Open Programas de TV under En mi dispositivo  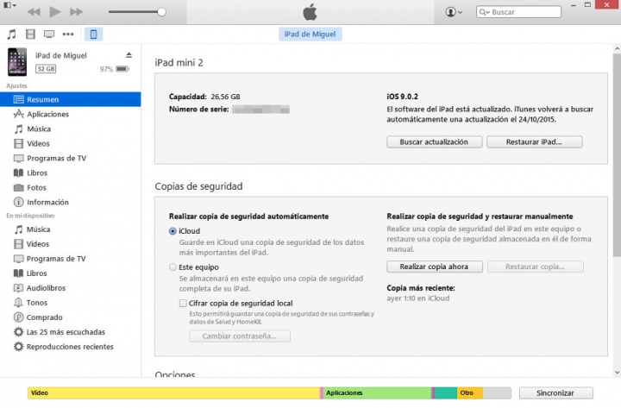(71, 259)
